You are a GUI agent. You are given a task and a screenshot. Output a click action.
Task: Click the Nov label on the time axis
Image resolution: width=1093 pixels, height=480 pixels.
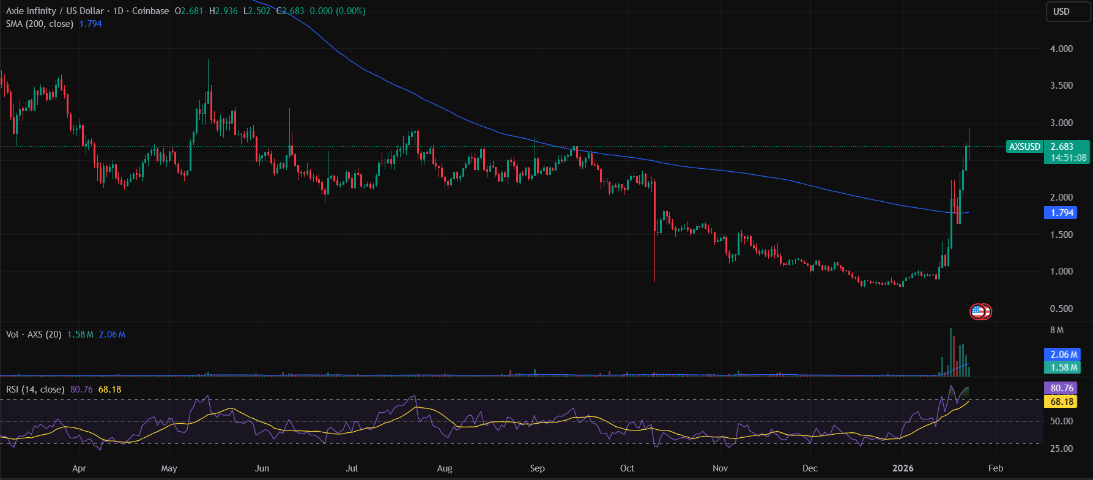[720, 468]
